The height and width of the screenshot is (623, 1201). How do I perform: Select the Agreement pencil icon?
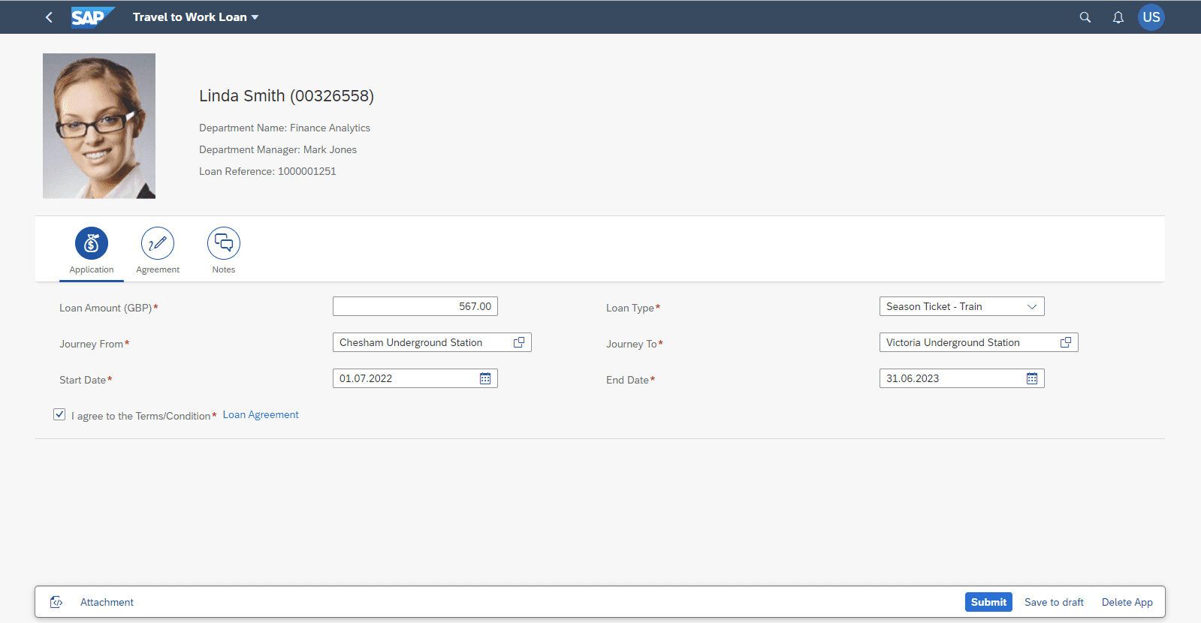coord(158,243)
